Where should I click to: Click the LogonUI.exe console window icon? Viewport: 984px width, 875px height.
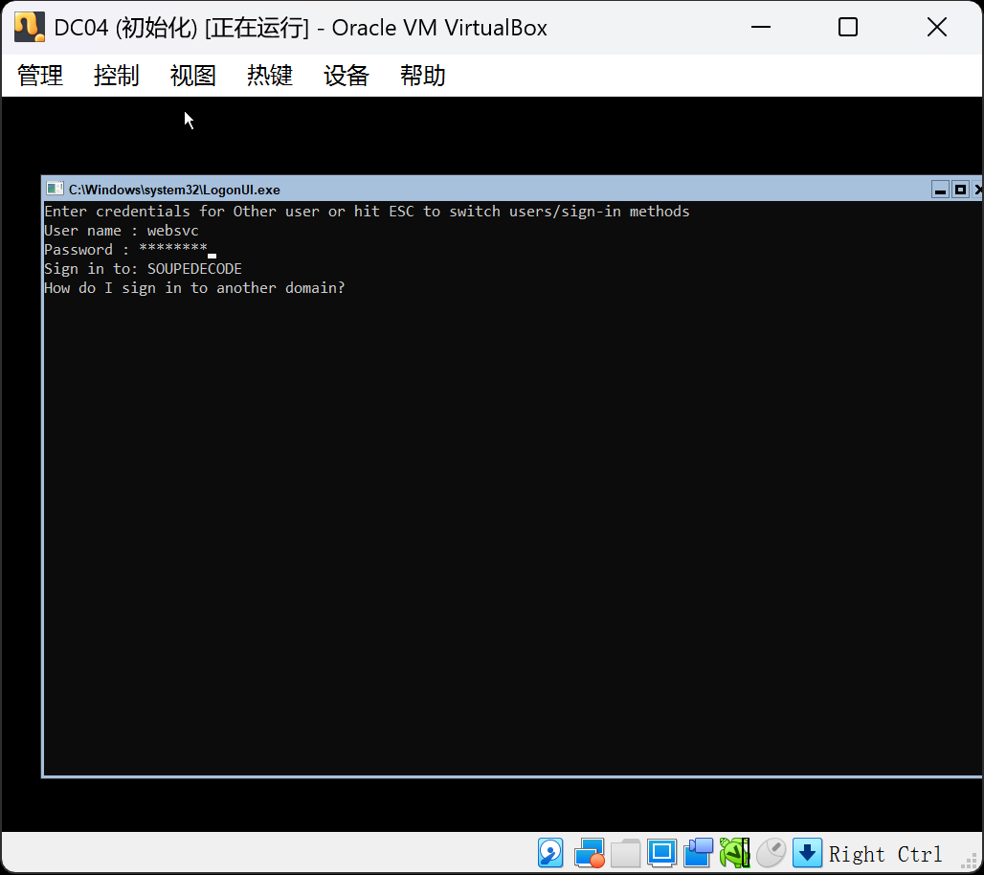53,190
